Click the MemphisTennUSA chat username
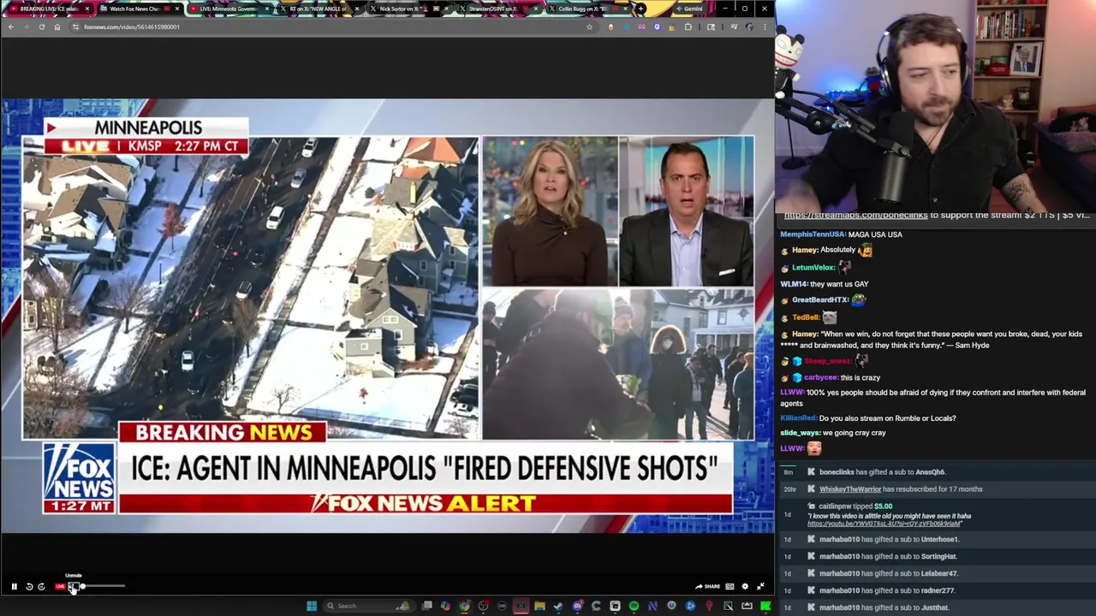Image resolution: width=1096 pixels, height=616 pixels. [813, 234]
